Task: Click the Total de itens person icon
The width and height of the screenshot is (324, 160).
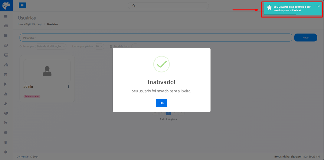Action: point(111,46)
